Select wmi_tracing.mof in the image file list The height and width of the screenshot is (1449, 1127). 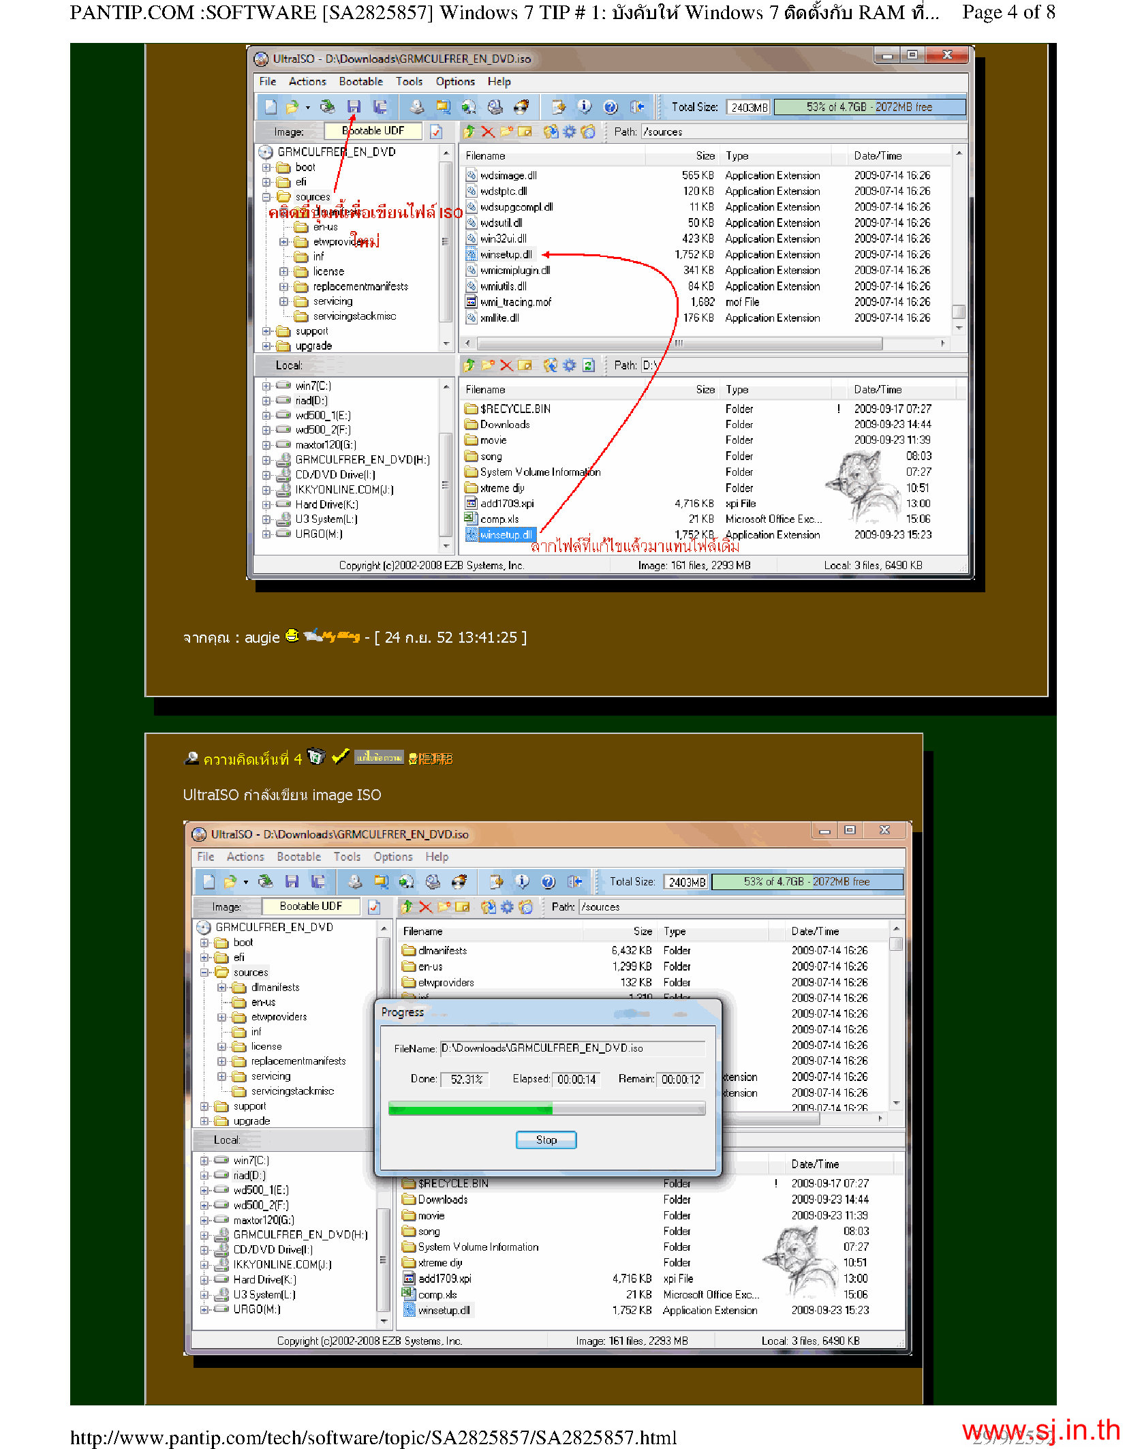coord(516,303)
